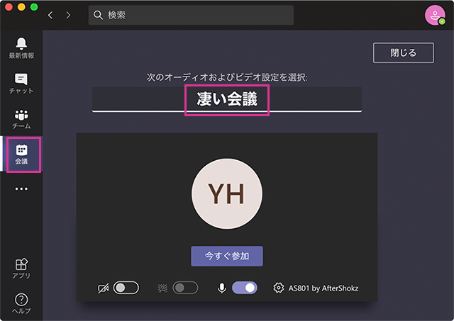Select the 会議 calendar section

[22, 154]
